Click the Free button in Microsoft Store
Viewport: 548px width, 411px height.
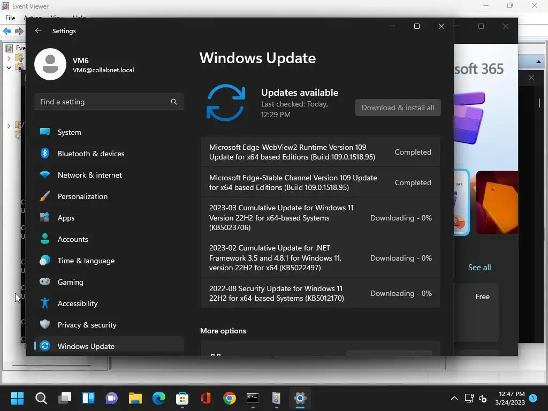click(x=482, y=296)
